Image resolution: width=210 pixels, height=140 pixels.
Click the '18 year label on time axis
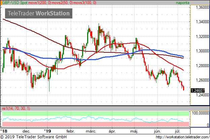tap(4, 131)
